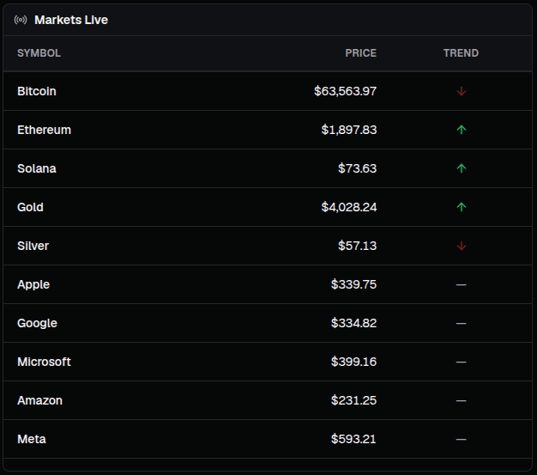Image resolution: width=537 pixels, height=475 pixels.
Task: Click Apple's flat trend dash icon
Action: 461,284
